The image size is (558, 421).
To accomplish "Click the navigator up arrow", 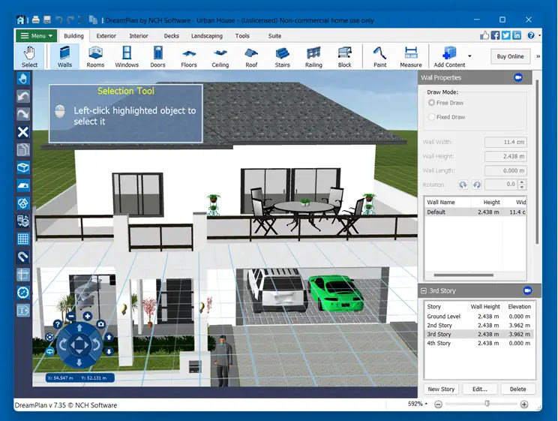I will tap(79, 328).
